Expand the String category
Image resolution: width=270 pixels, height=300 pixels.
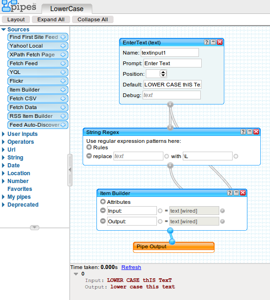(3, 158)
